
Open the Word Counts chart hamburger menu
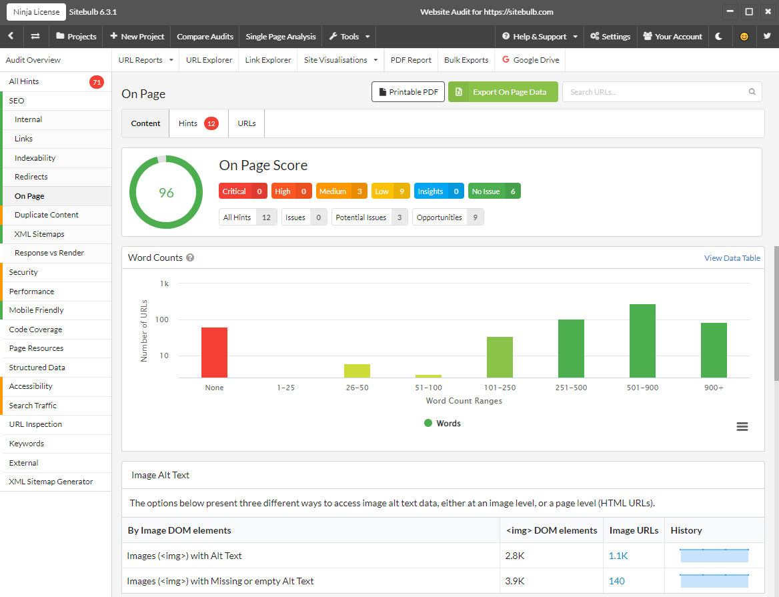742,426
